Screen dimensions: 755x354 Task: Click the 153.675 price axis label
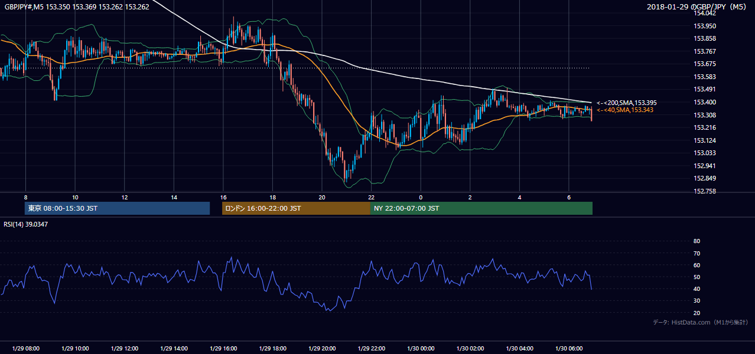[x=704, y=64]
